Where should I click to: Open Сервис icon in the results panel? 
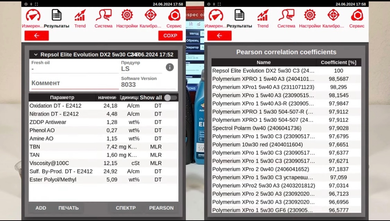tap(174, 15)
